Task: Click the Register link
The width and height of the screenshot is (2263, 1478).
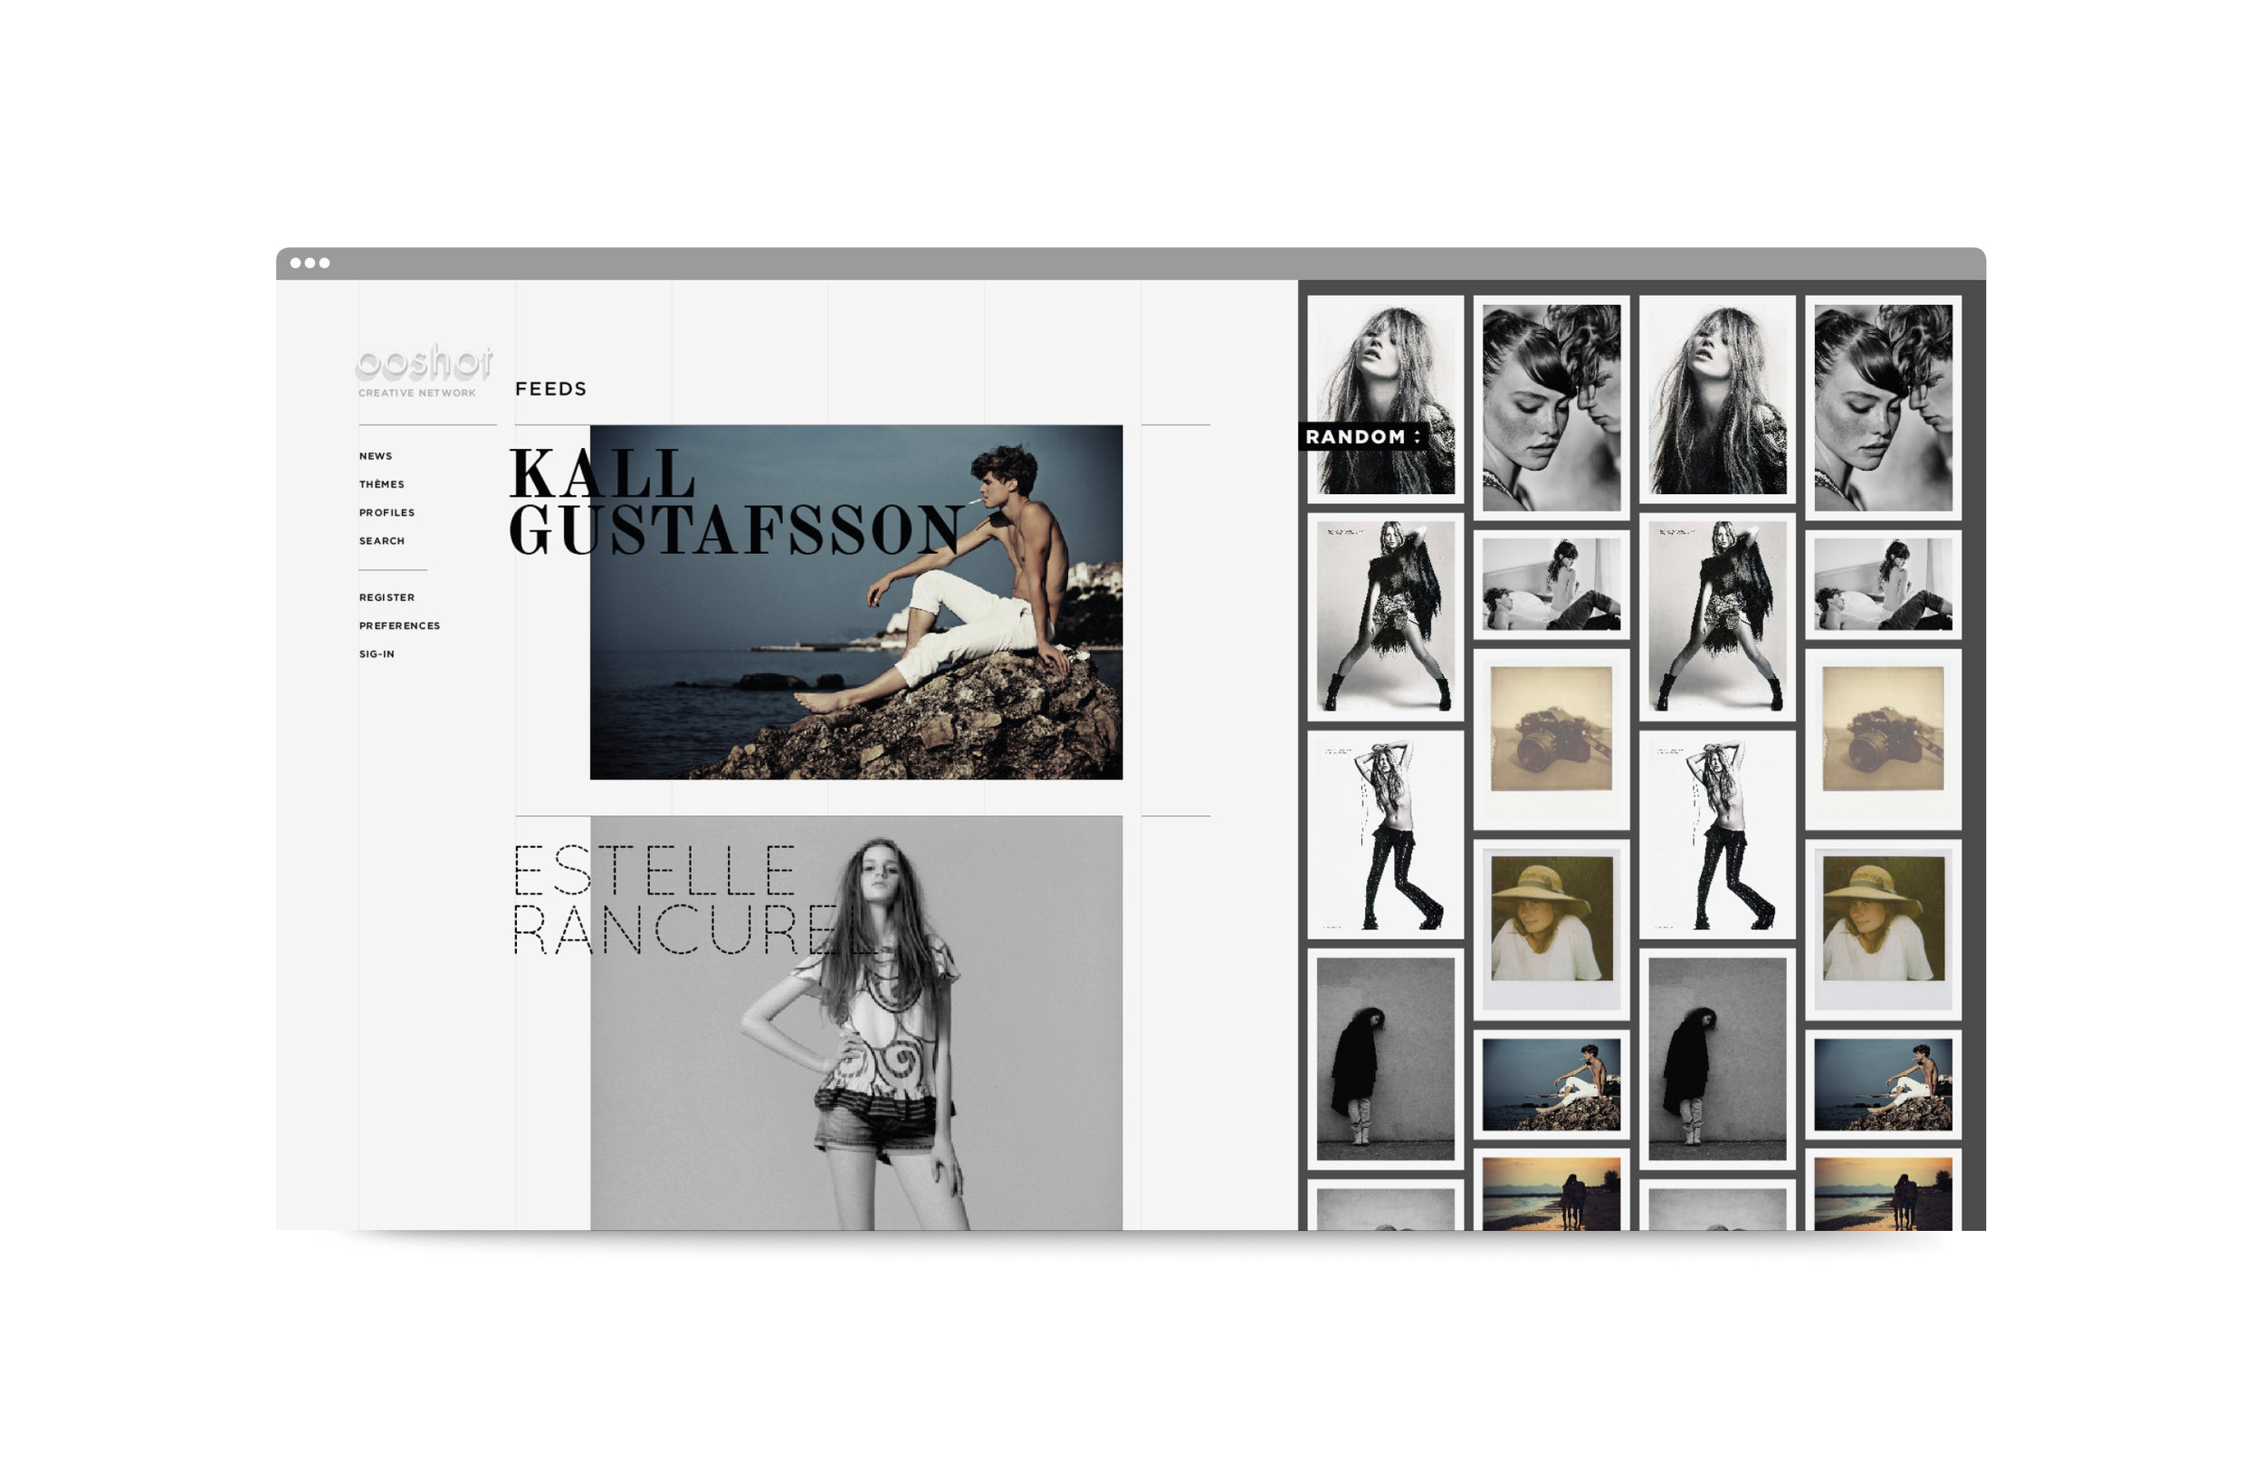Action: pos(387,598)
